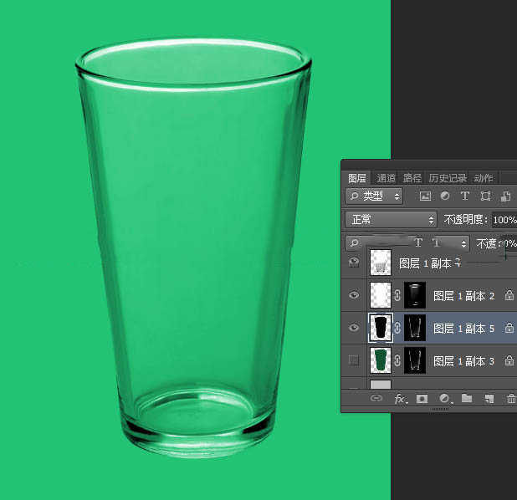Viewport: 517px width, 500px height.
Task: Click the adjustment layer filter icon
Action: pyautogui.click(x=444, y=196)
